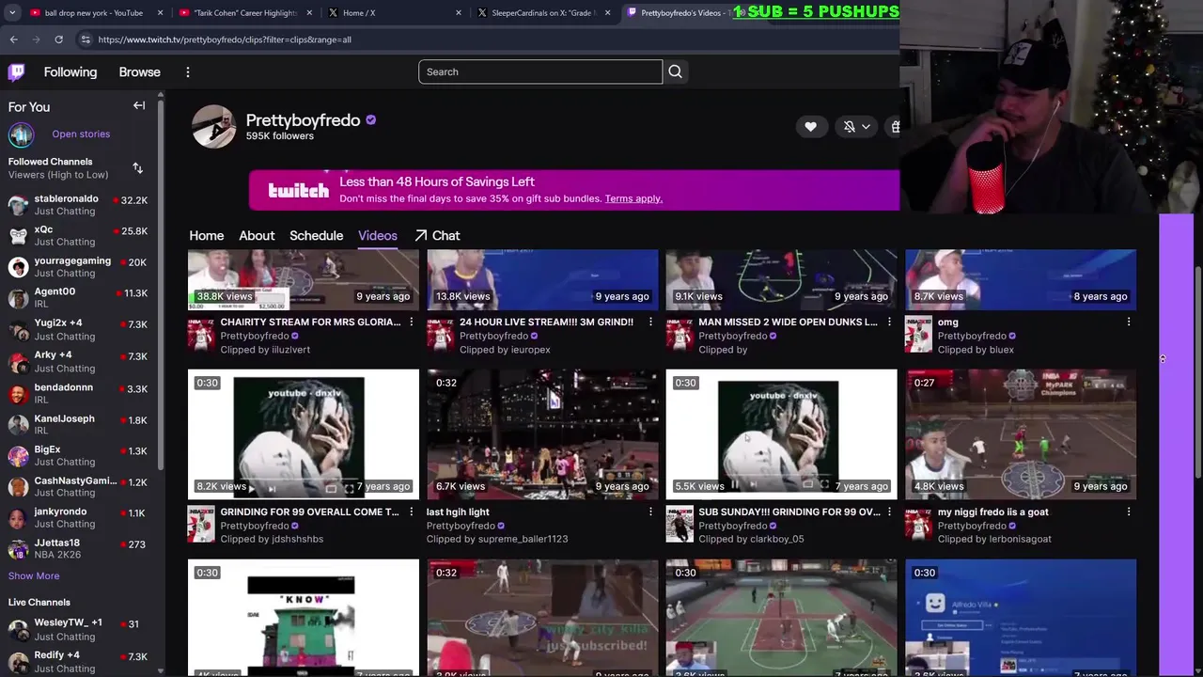Open JJettas18 NBA 2K26 channel
The width and height of the screenshot is (1203, 677).
point(77,548)
